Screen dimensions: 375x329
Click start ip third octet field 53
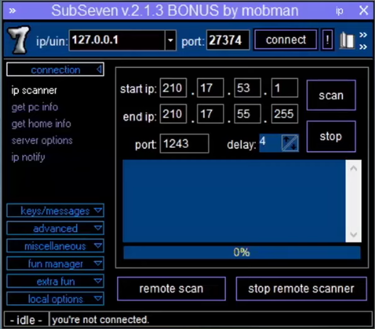click(248, 88)
